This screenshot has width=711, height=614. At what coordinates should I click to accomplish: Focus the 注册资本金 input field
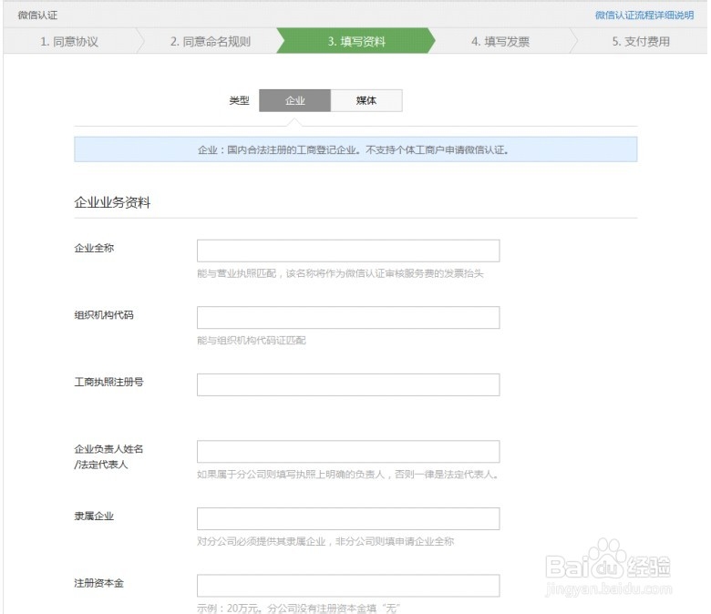pyautogui.click(x=348, y=586)
